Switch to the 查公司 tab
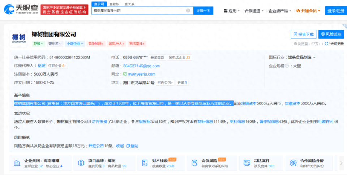The image size is (347, 175). (99, 4)
